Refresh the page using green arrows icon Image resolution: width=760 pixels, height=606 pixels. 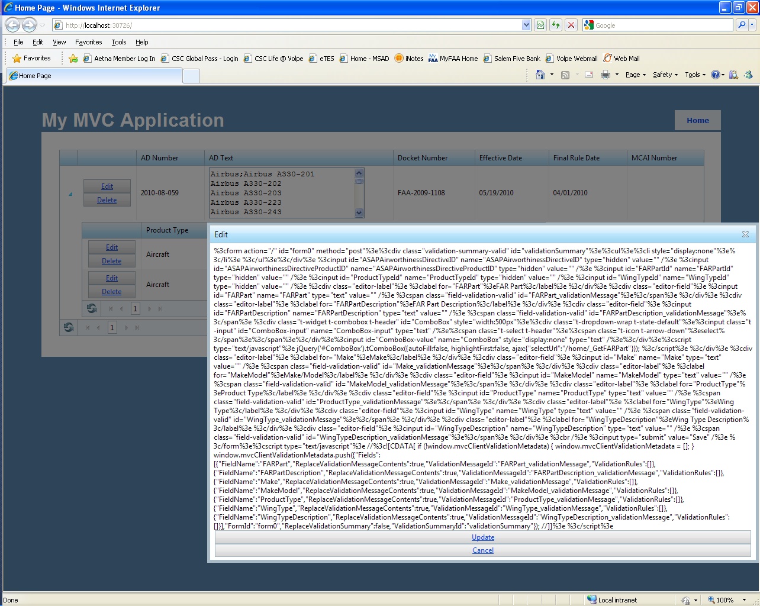click(x=555, y=25)
